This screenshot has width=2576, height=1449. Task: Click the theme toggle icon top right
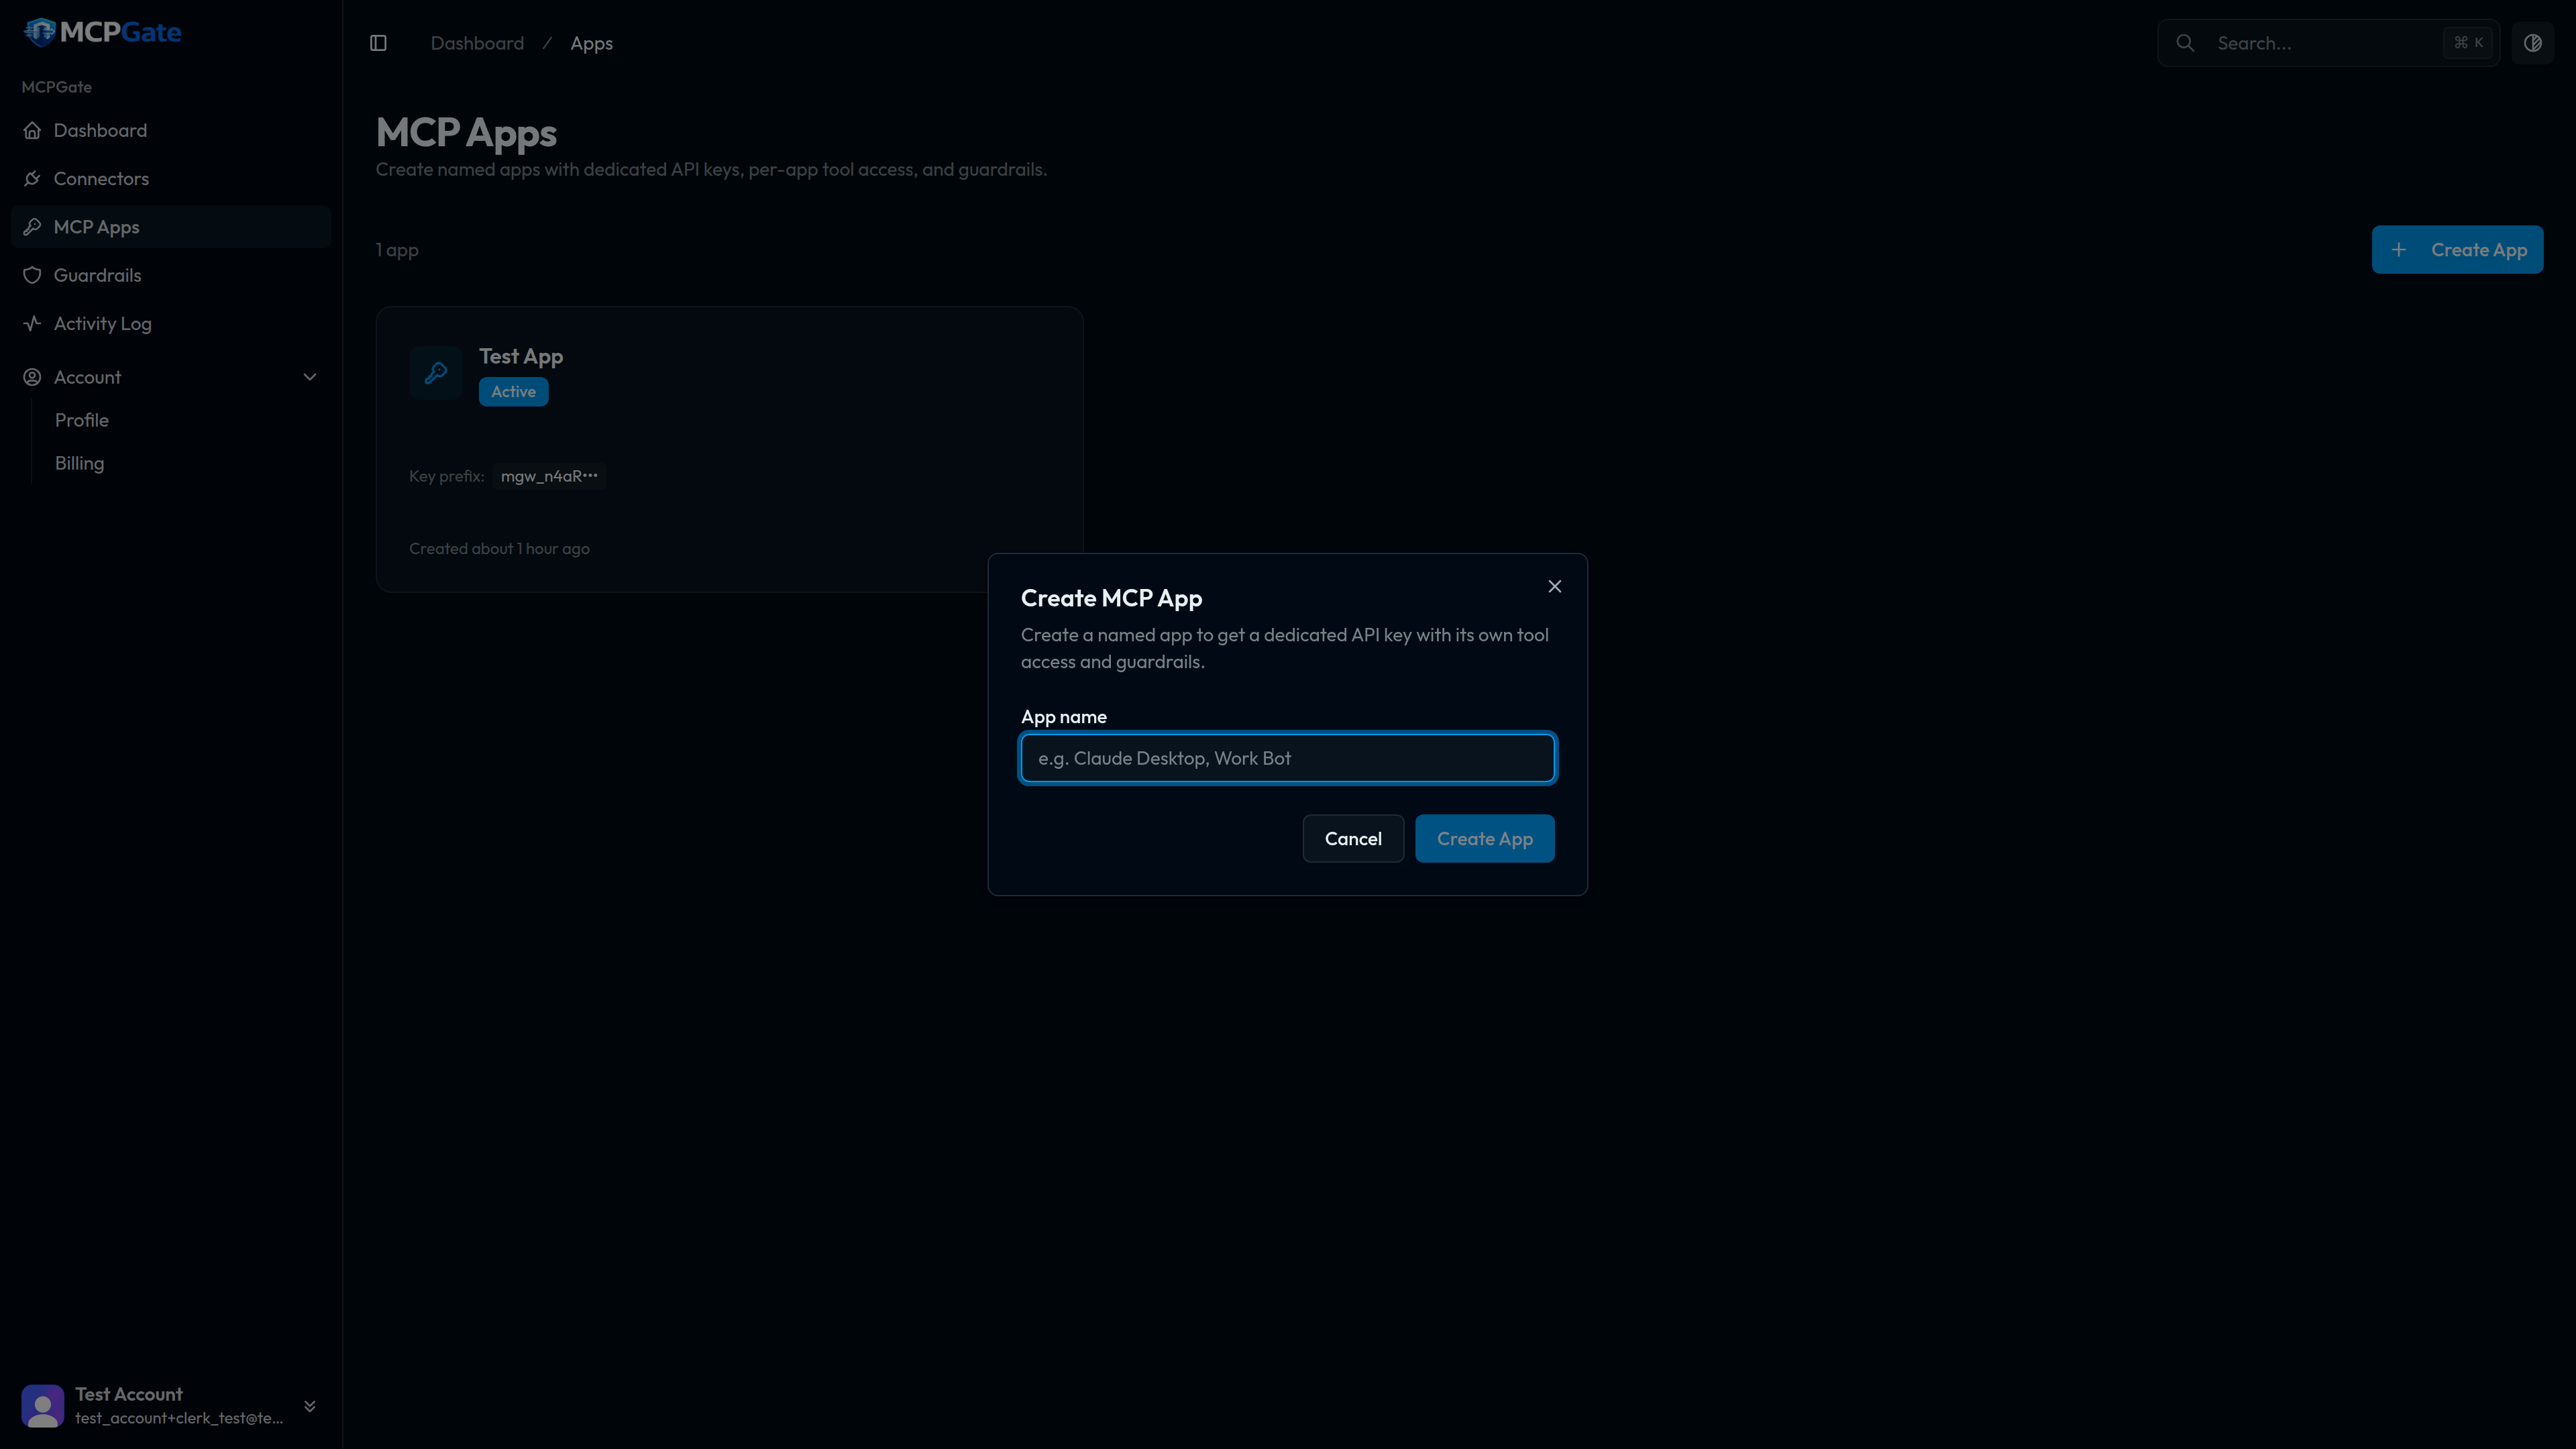(x=2534, y=43)
